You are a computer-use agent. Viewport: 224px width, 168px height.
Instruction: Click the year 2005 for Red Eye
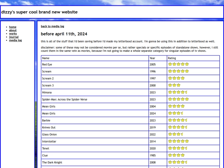tap(158, 64)
